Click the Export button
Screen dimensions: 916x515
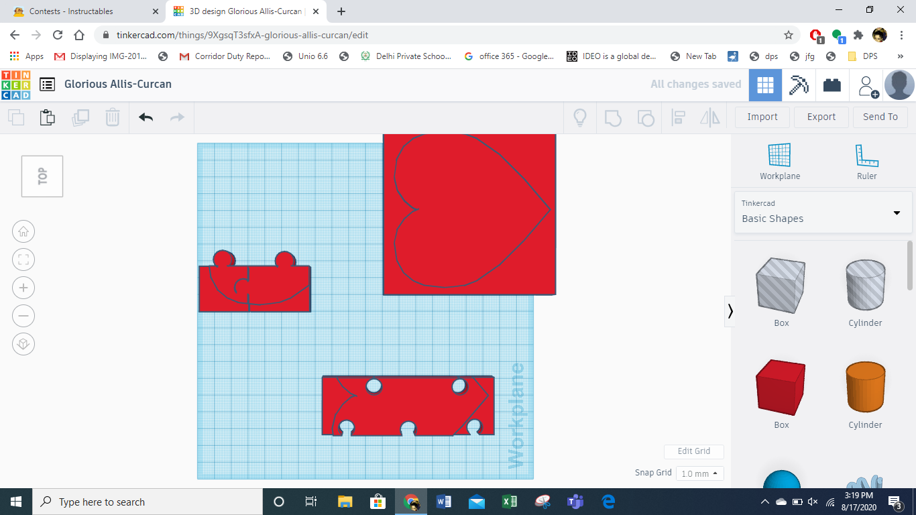tap(821, 117)
